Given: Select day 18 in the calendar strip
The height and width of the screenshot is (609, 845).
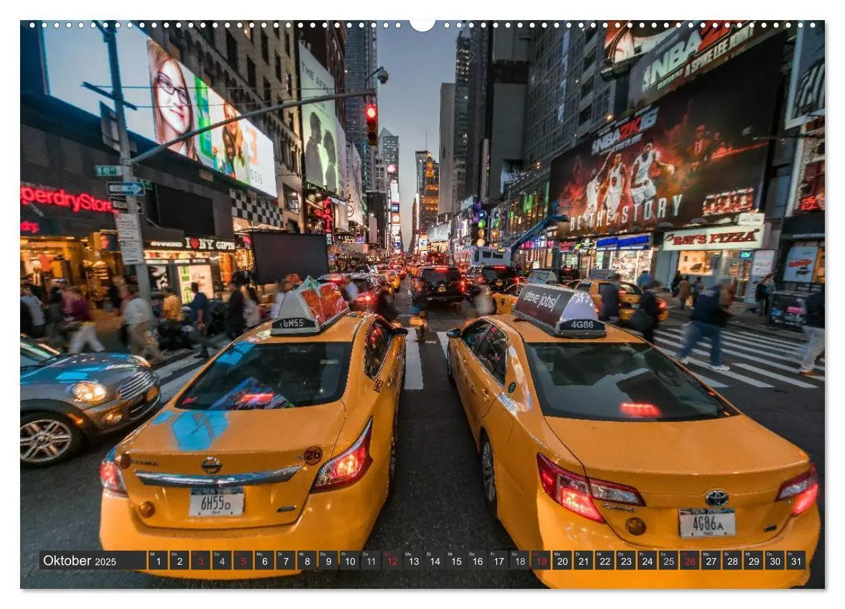Looking at the screenshot, I should 520,561.
